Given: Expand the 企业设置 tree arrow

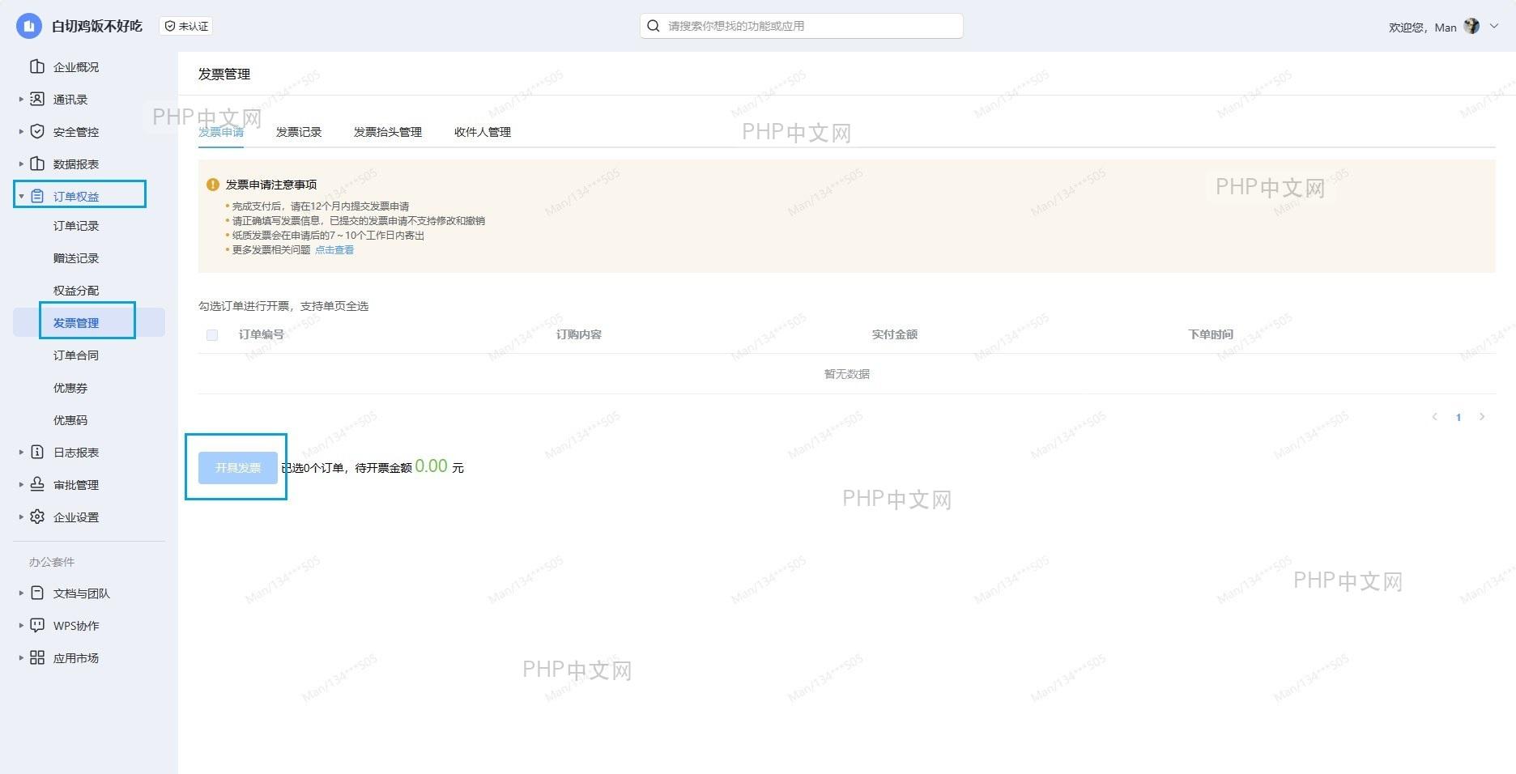Looking at the screenshot, I should point(21,517).
